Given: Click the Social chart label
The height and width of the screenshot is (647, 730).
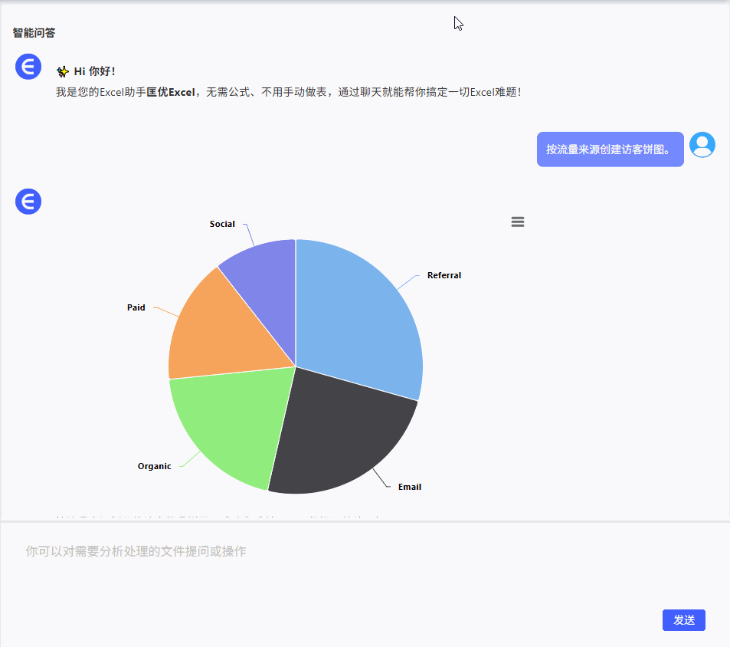Looking at the screenshot, I should pos(222,224).
